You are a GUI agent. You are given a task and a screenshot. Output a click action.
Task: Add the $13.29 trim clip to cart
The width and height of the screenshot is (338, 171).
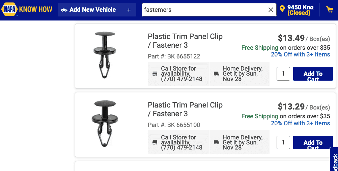click(313, 142)
